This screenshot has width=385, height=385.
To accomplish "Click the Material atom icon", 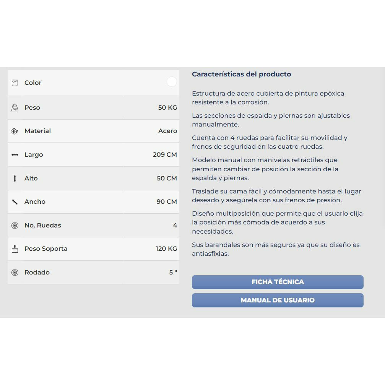I will click(15, 132).
